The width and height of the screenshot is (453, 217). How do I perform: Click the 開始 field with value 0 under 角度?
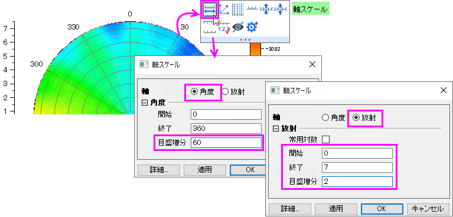226,114
